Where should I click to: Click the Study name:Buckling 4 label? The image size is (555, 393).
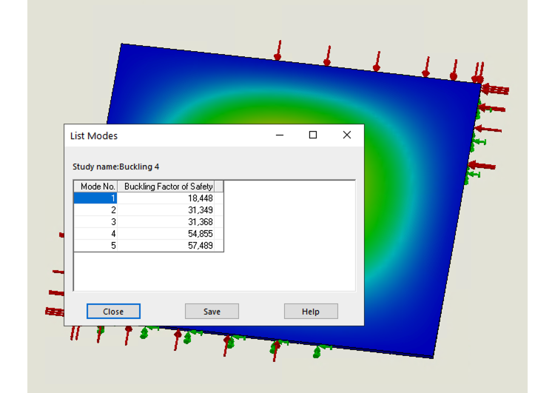tap(115, 167)
